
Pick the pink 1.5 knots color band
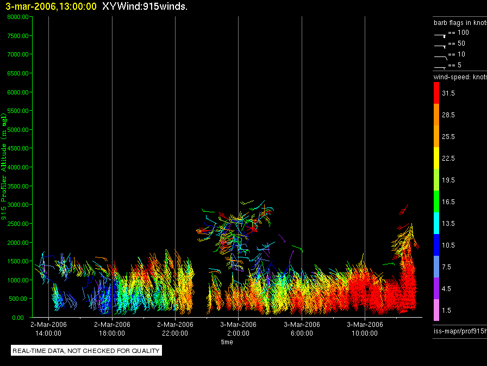(x=436, y=310)
